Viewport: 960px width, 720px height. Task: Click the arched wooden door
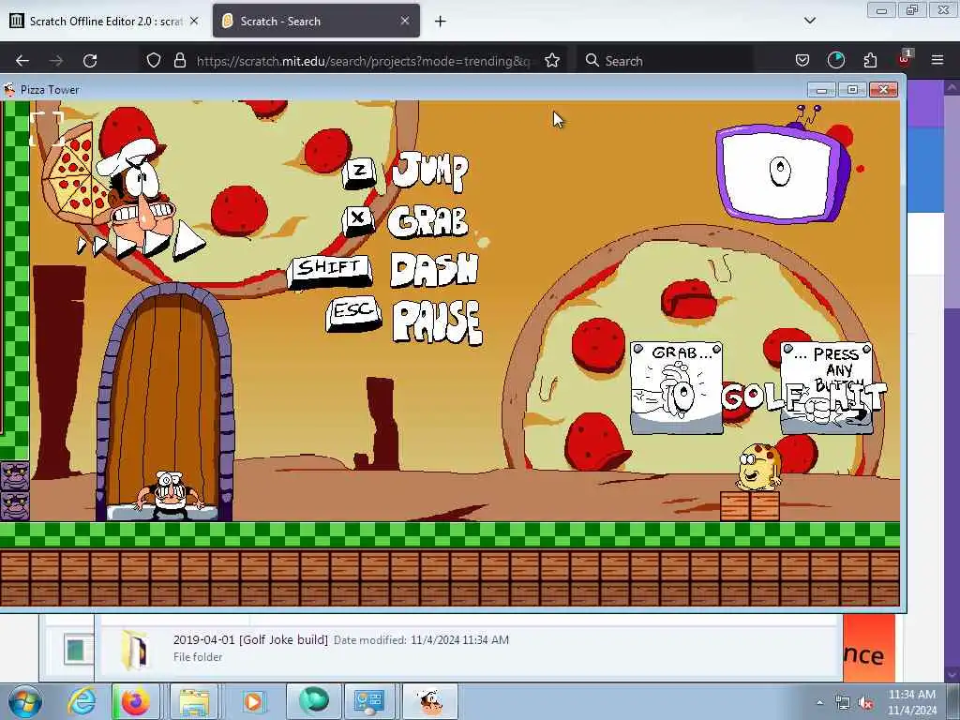[x=164, y=401]
